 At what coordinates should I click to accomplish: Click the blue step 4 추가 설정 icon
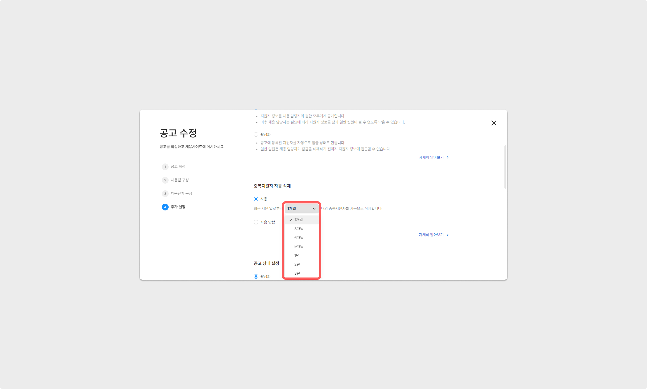(165, 207)
